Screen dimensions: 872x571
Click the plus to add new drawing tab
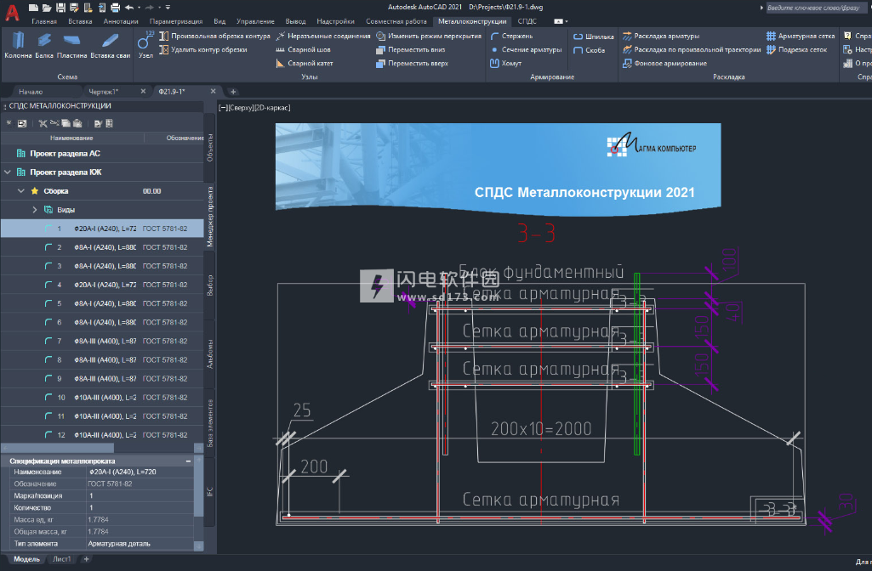click(233, 92)
